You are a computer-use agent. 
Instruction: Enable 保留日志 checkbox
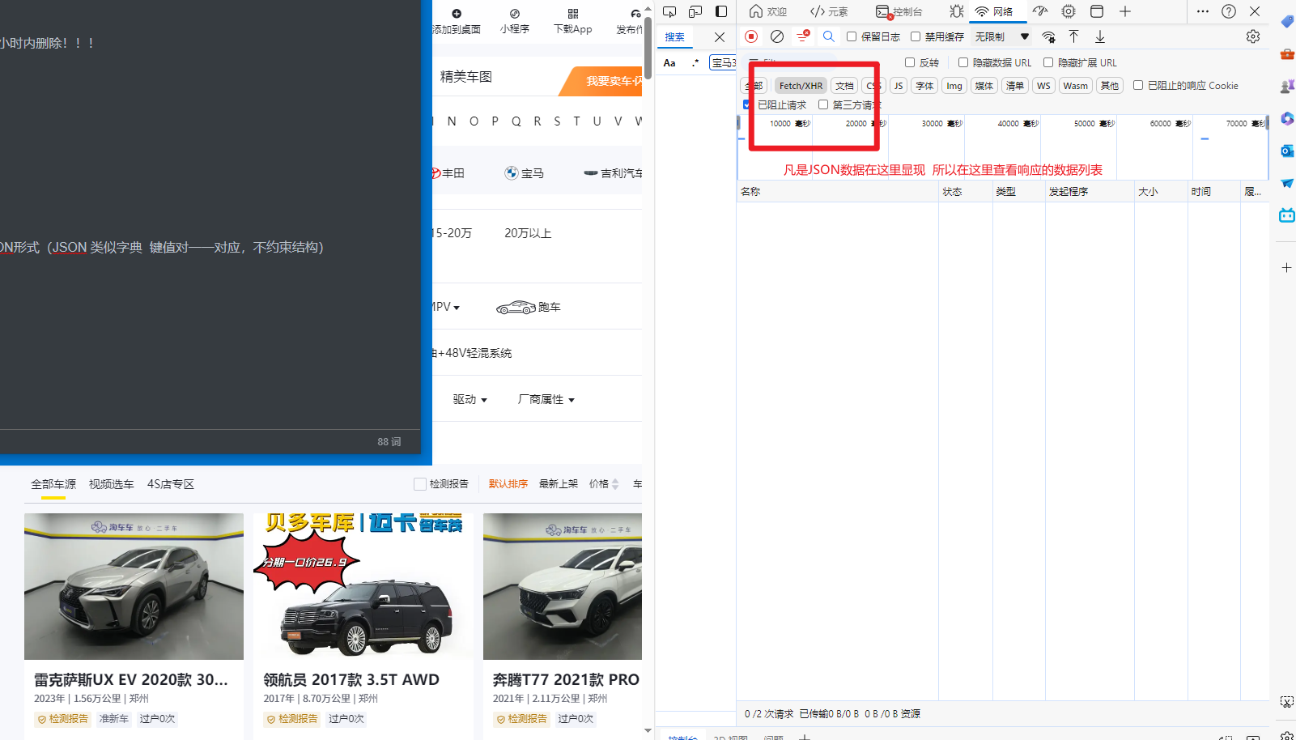pyautogui.click(x=852, y=36)
